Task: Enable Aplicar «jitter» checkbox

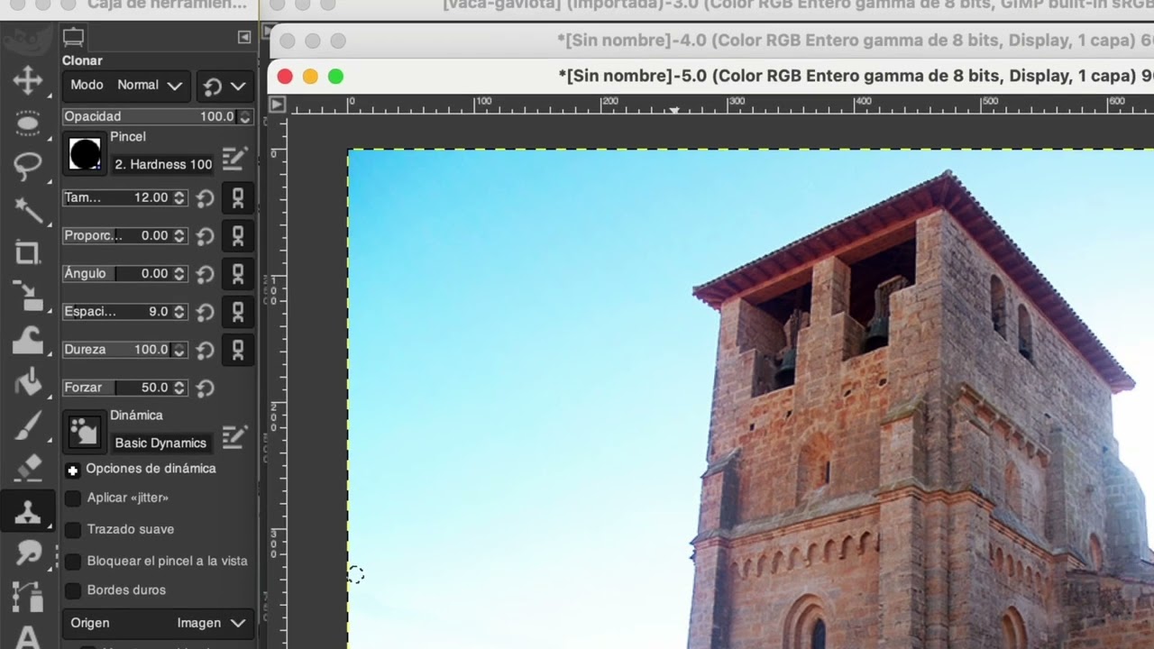Action: click(73, 498)
